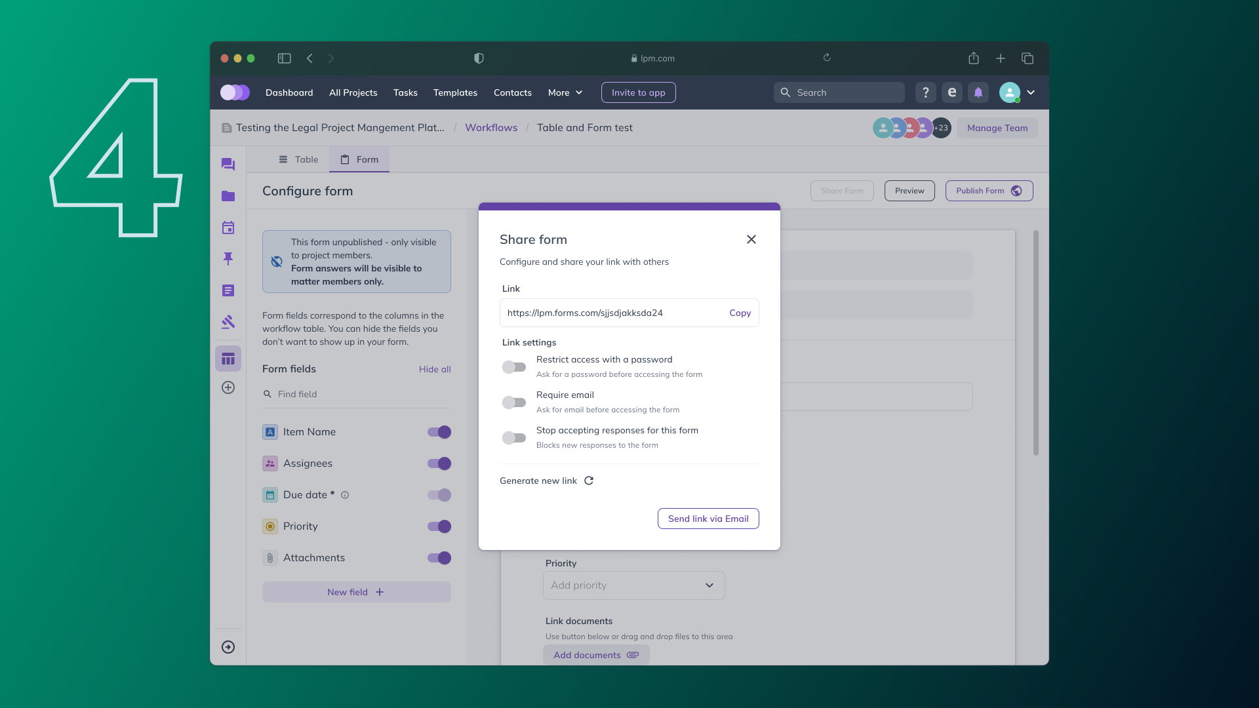Open the calendar icon in sidebar

[228, 227]
